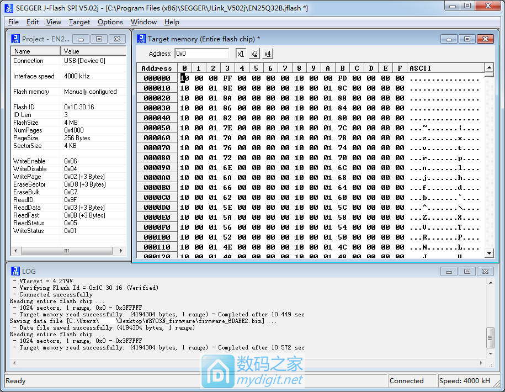The image size is (505, 392).
Task: Click the 7E byte in row 000050
Action: 227,128
